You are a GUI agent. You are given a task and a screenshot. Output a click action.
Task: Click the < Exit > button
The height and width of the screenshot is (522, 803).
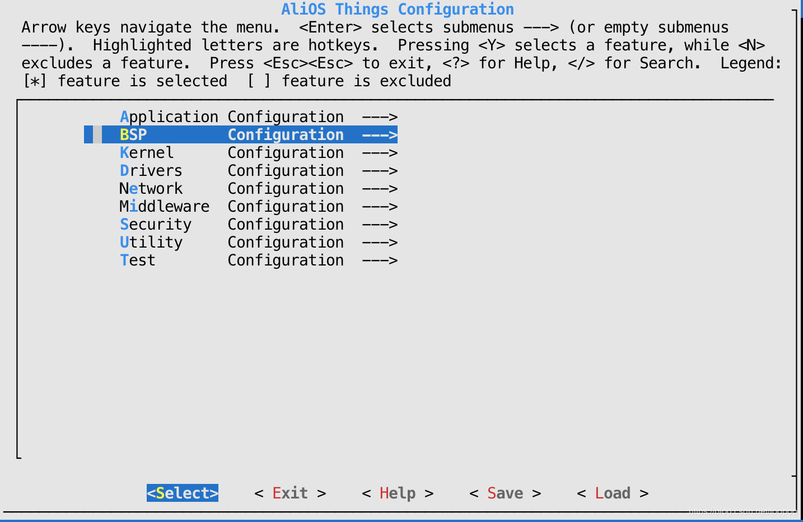pos(290,493)
